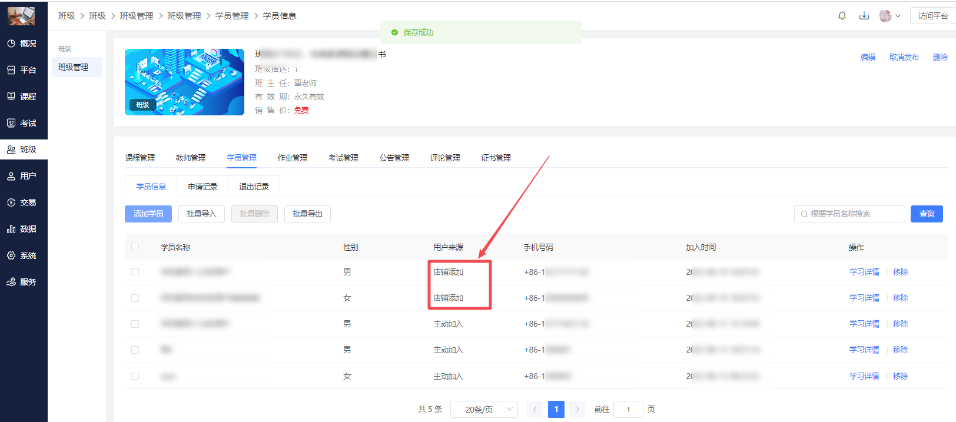Click the 批量导出 button
This screenshot has height=422, width=956.
click(x=307, y=214)
